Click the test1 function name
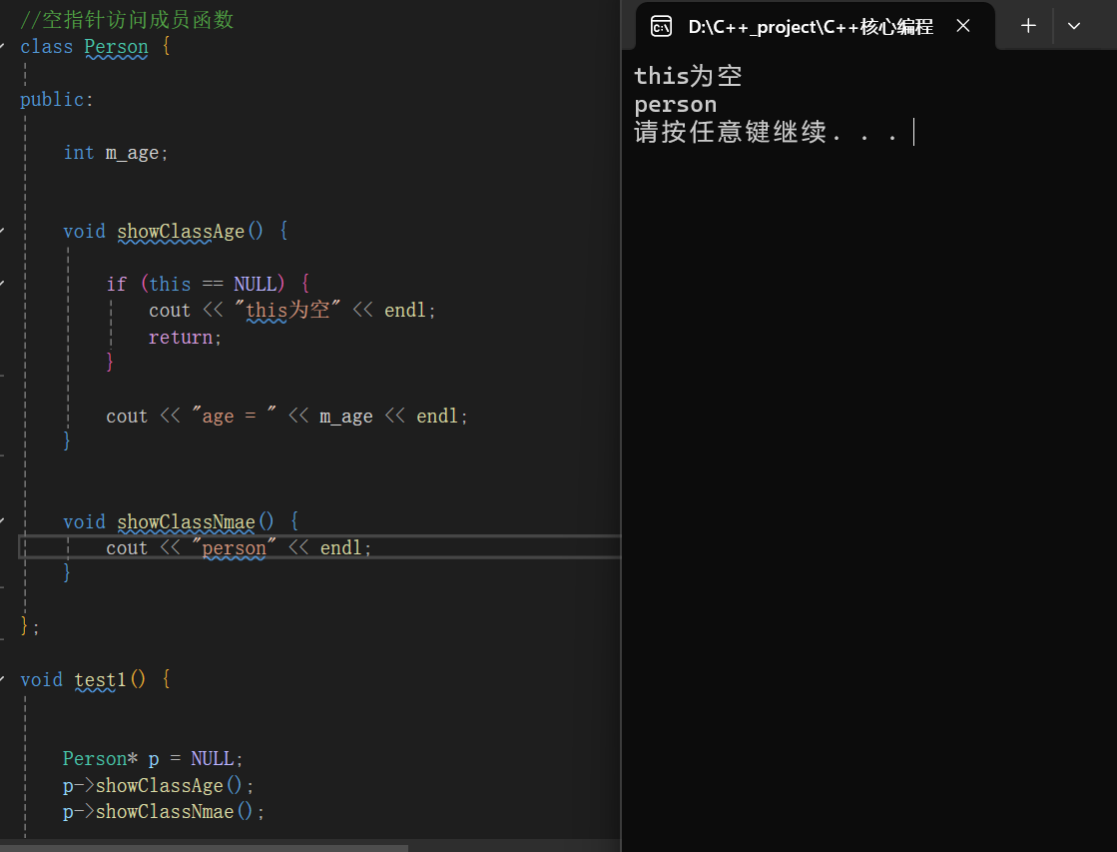Viewport: 1117px width, 852px height. coord(100,679)
